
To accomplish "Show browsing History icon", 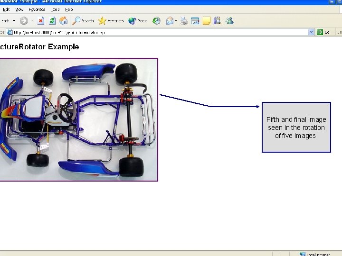I will coord(156,21).
